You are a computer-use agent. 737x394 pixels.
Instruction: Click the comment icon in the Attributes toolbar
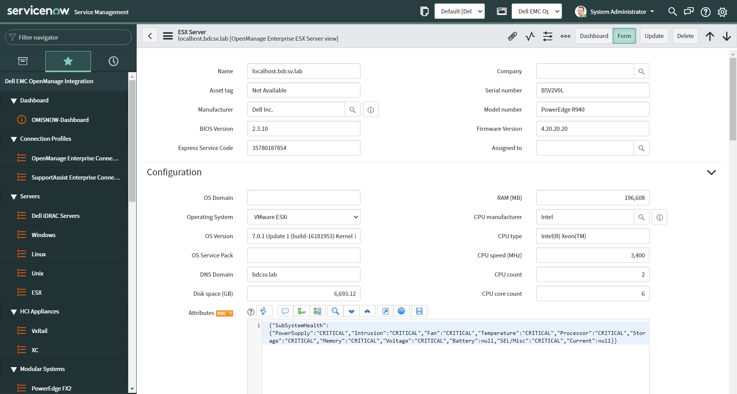pos(285,311)
